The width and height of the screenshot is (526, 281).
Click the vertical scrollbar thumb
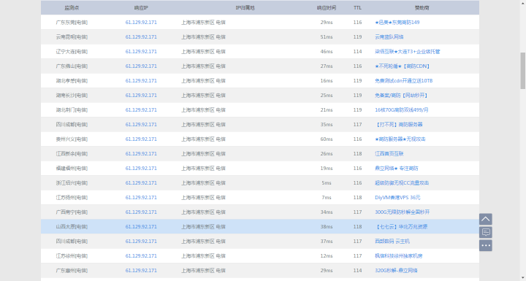(522, 71)
